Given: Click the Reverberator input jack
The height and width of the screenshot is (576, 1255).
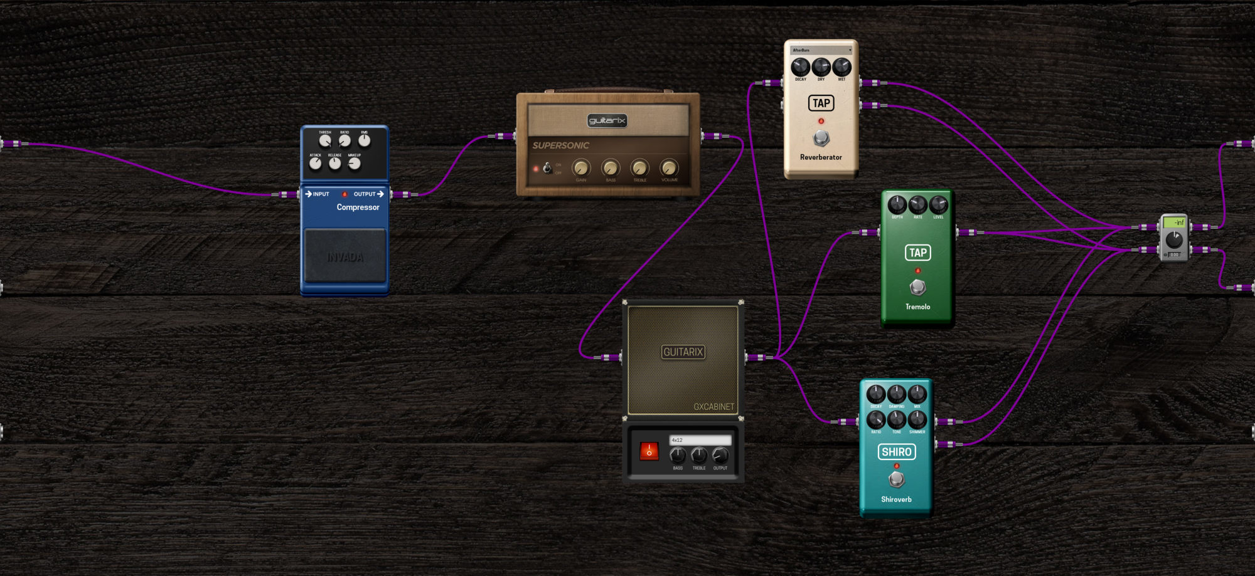Looking at the screenshot, I should 769,83.
